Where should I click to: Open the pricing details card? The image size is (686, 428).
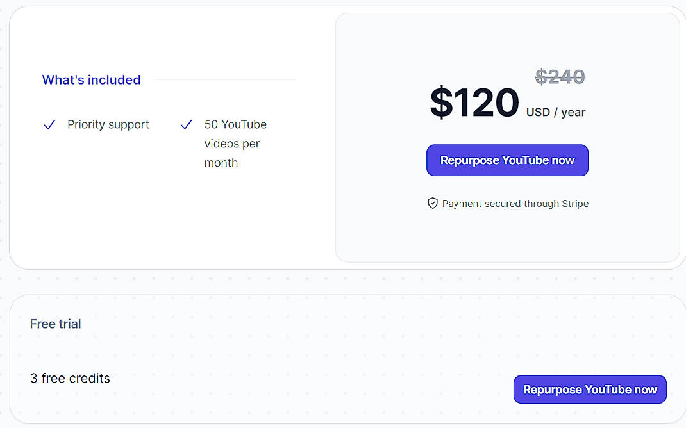point(507,138)
